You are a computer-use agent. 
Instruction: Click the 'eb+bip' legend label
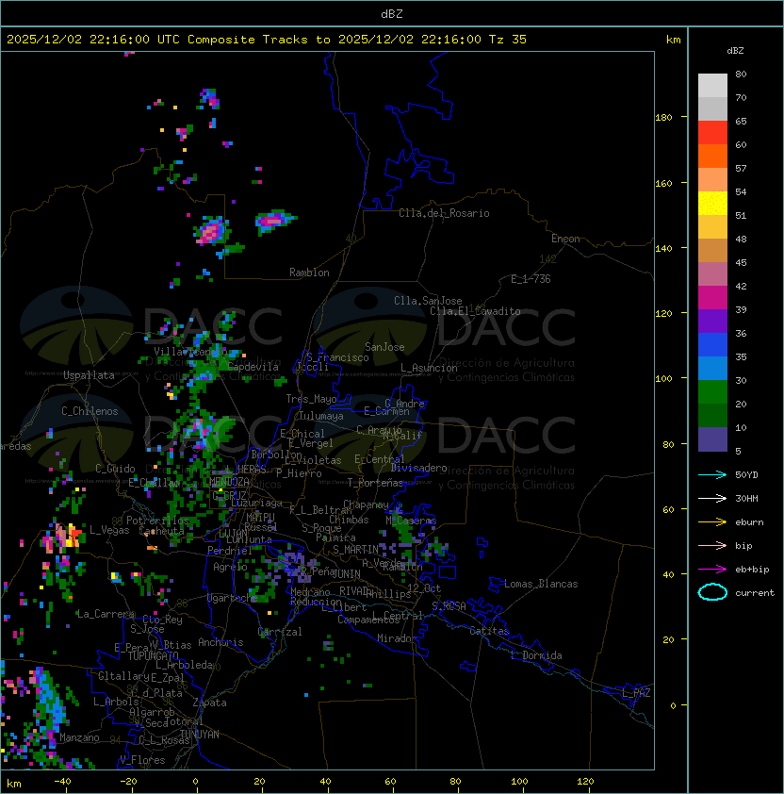tap(752, 570)
